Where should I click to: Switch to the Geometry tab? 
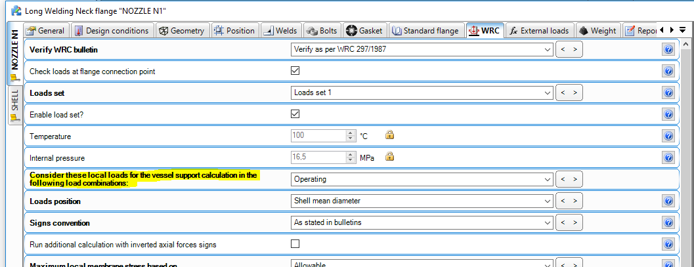(182, 30)
